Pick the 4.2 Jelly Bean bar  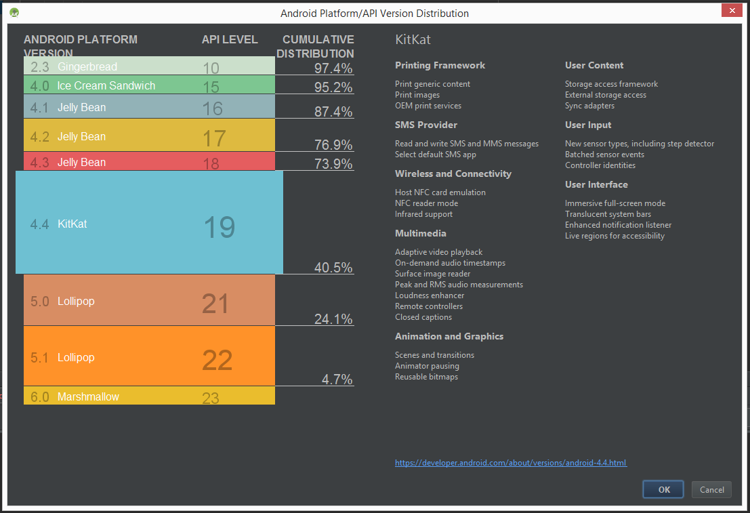point(149,135)
